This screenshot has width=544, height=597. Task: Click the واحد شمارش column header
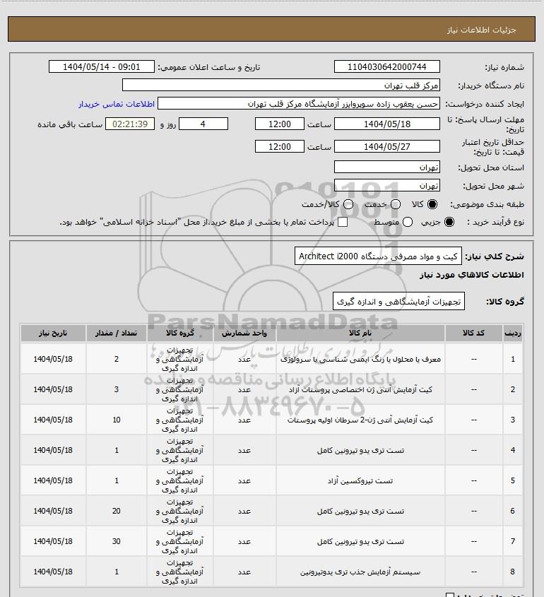pyautogui.click(x=244, y=333)
